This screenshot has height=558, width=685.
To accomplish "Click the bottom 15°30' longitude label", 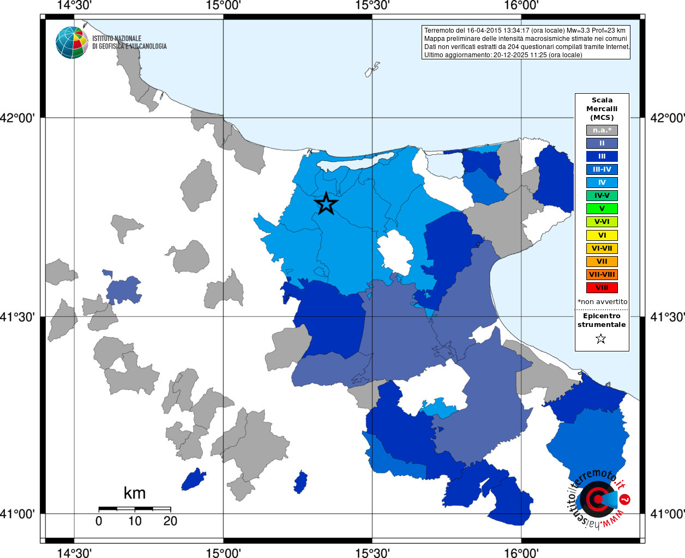I will coord(372,553).
